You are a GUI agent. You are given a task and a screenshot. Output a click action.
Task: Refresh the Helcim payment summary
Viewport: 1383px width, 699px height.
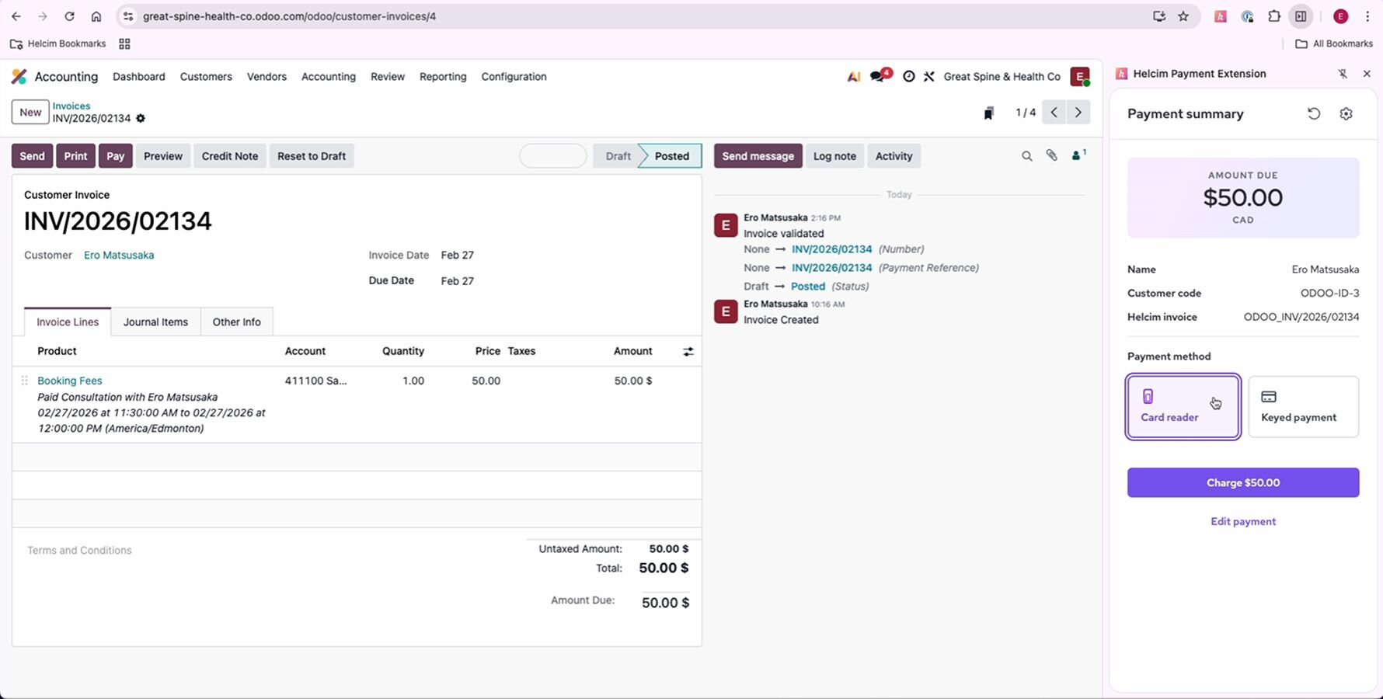pos(1313,113)
